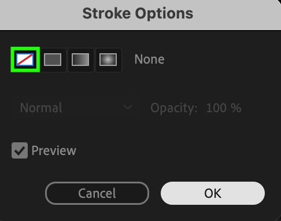Click the flat gray solid swatch icon
This screenshot has width=281, height=221.
point(53,60)
